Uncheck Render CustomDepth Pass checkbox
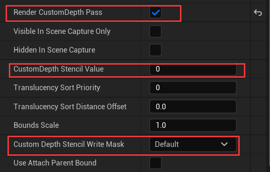This screenshot has width=270, height=172. click(x=155, y=13)
